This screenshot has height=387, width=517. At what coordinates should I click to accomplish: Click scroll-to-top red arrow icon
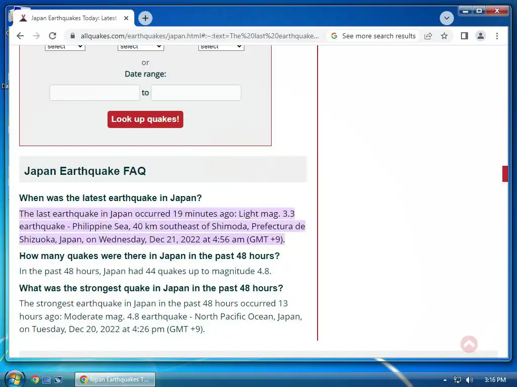[469, 344]
